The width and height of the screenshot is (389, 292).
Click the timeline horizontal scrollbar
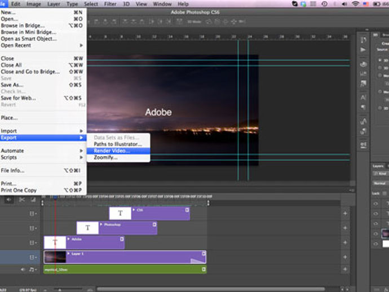click(x=211, y=289)
